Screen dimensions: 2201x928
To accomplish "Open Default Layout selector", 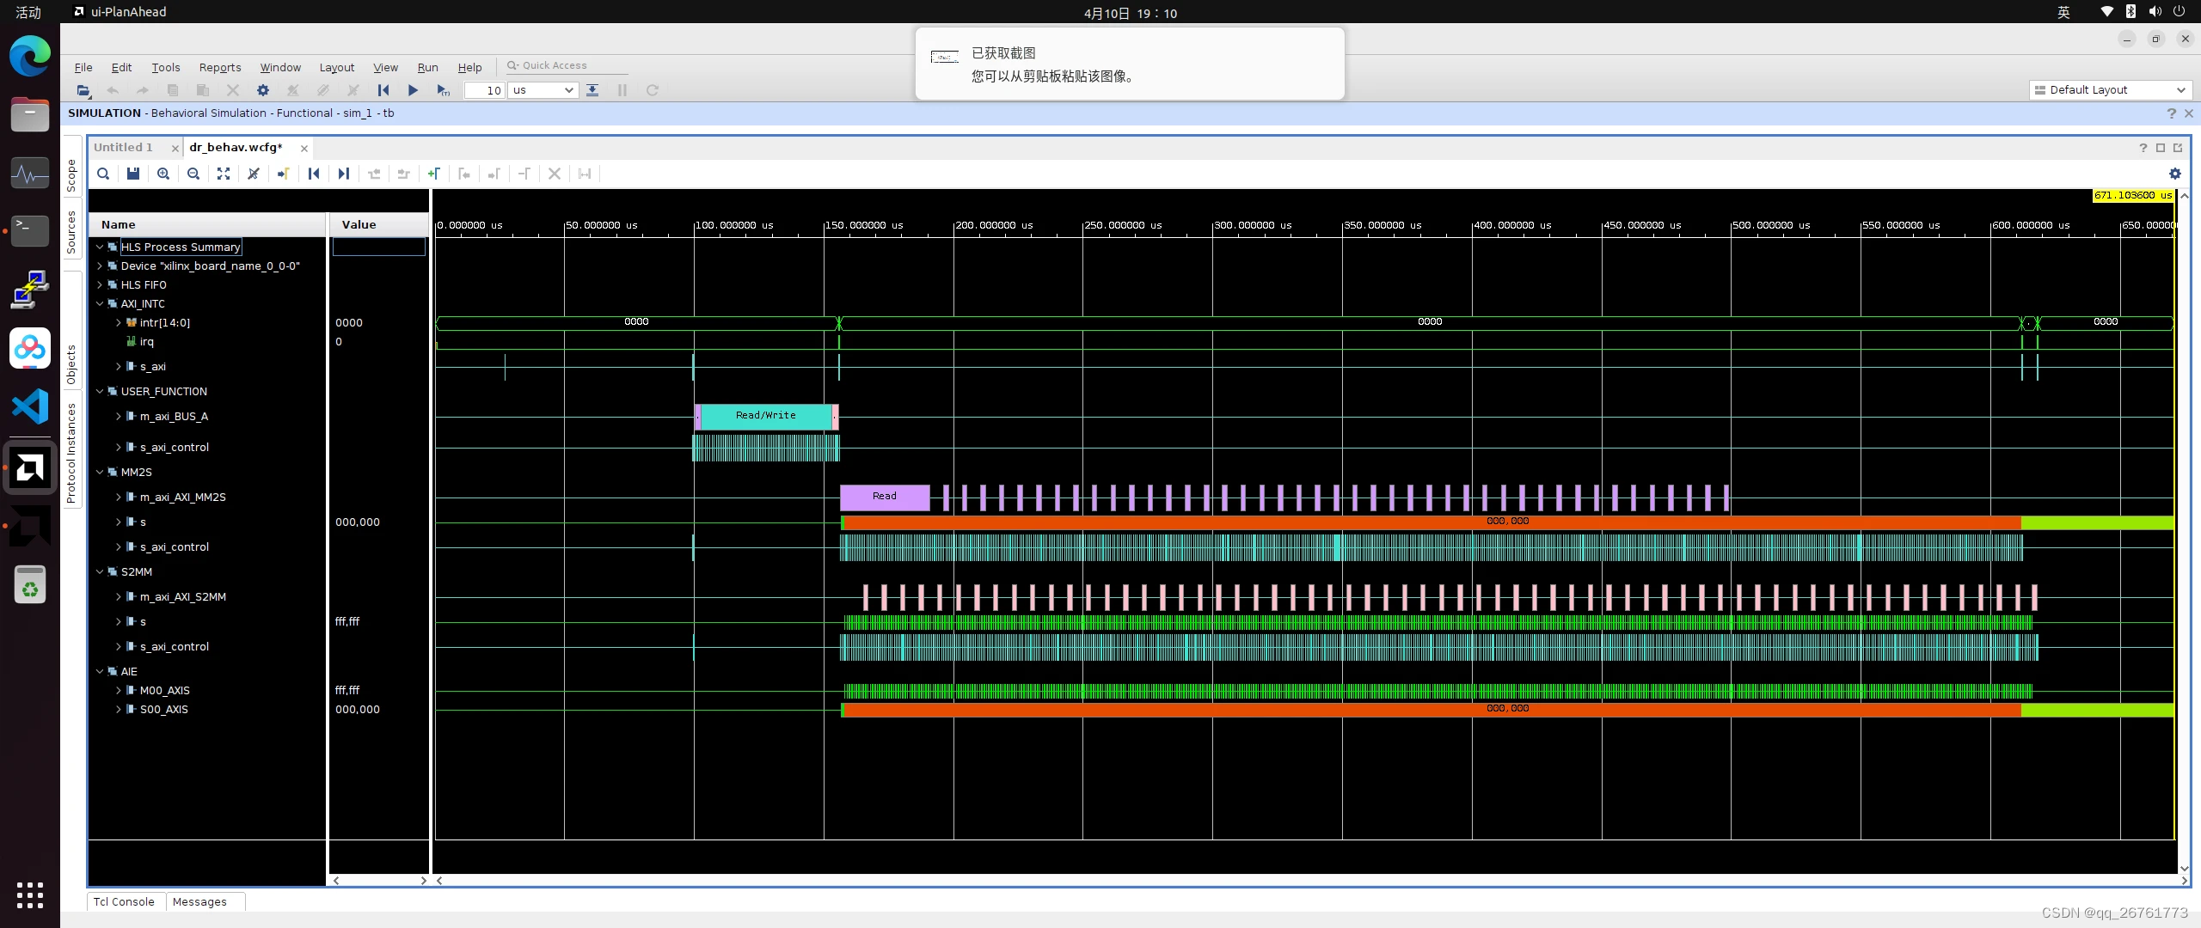I will 2111,89.
